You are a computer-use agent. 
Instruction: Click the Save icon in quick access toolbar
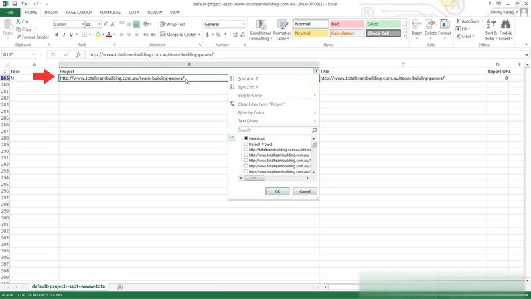pyautogui.click(x=14, y=4)
